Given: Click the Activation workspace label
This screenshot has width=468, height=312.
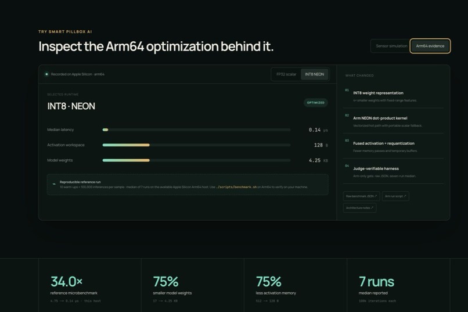Looking at the screenshot, I should click(66, 145).
